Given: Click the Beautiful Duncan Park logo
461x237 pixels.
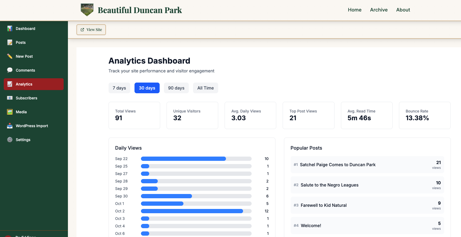Looking at the screenshot, I should point(87,10).
